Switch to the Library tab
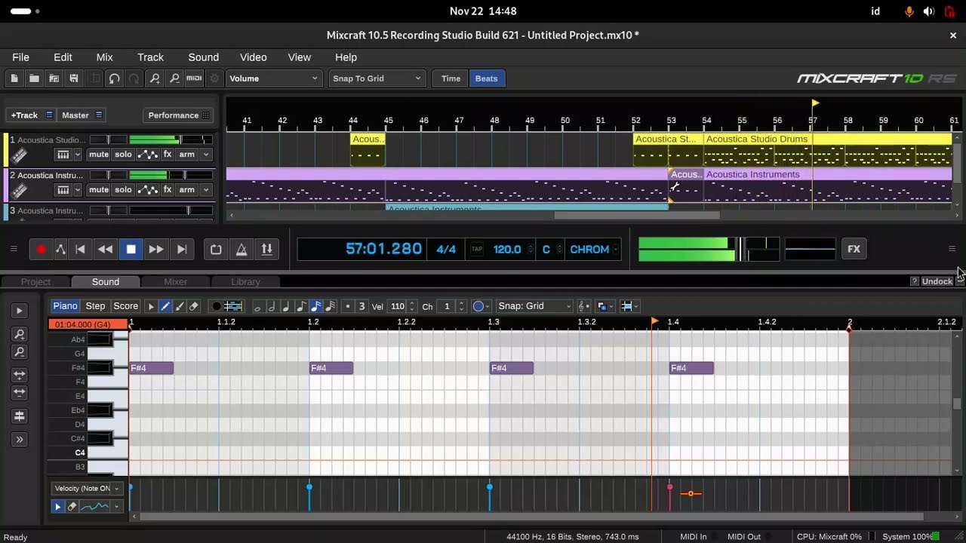 pos(245,282)
